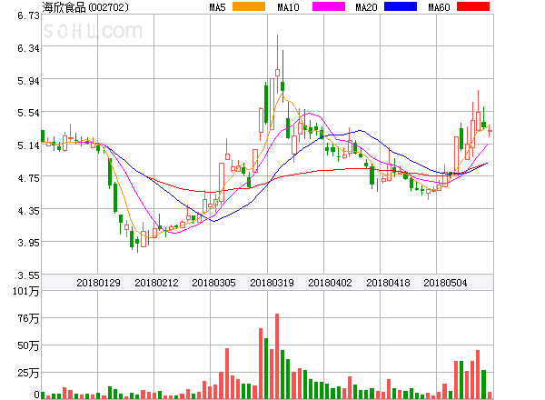Click the 3.95 price axis label
The image size is (545, 400).
(x=28, y=243)
